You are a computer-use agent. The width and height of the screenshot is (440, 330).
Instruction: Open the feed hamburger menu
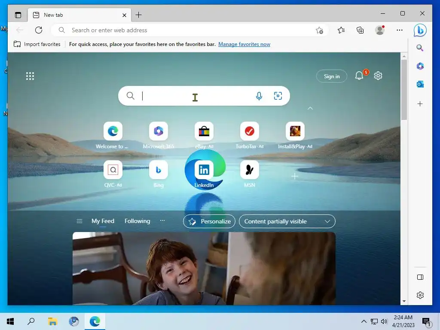point(79,221)
